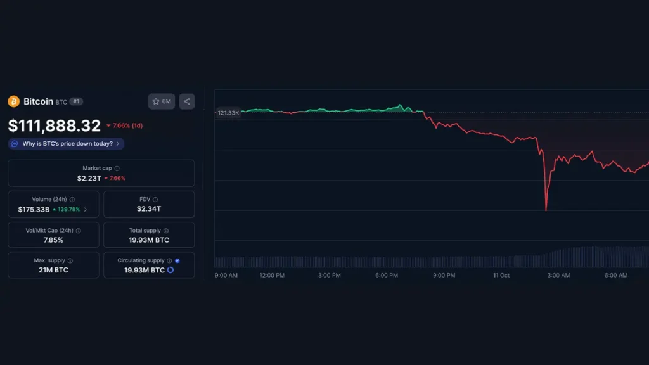Click the verified circulating supply badge
Screen dimensions: 649x365
click(x=177, y=260)
